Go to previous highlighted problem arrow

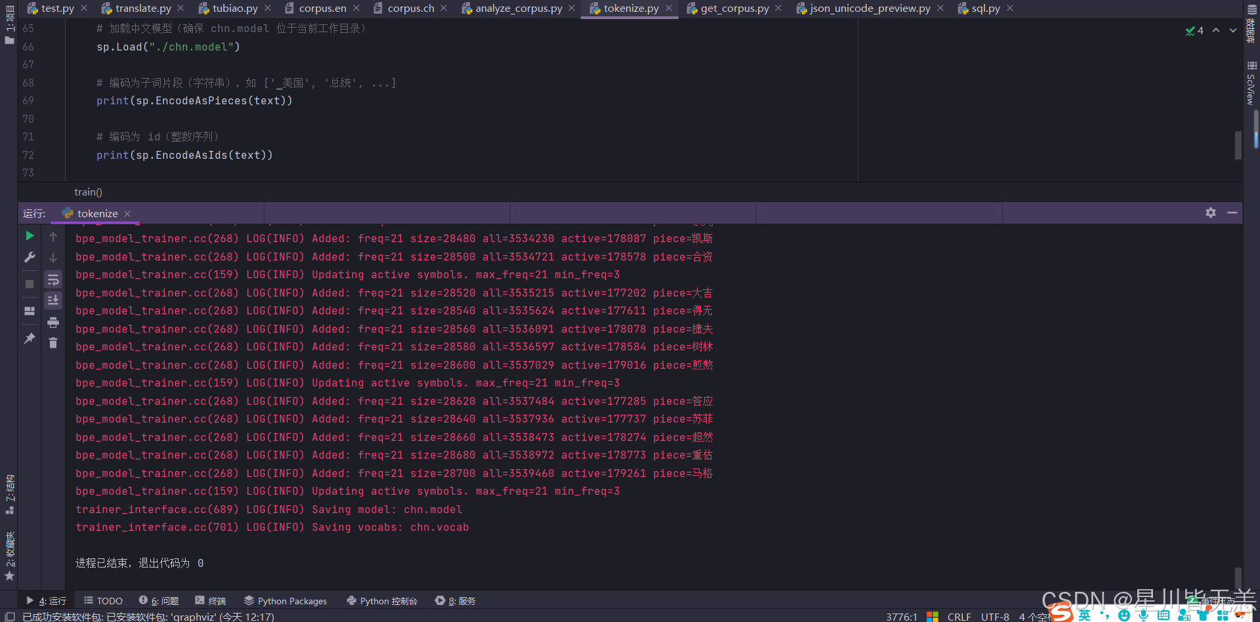tap(1216, 30)
